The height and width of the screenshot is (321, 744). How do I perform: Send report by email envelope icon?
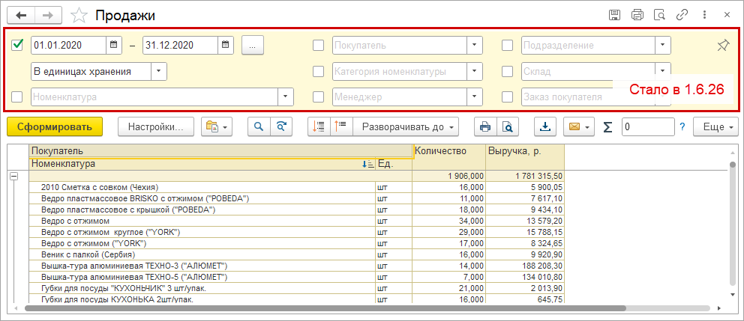pos(574,127)
